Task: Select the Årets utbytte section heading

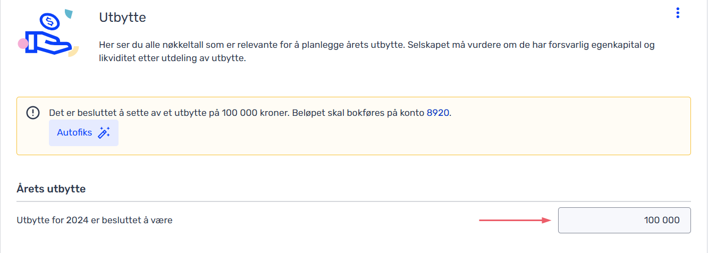Action: point(51,189)
